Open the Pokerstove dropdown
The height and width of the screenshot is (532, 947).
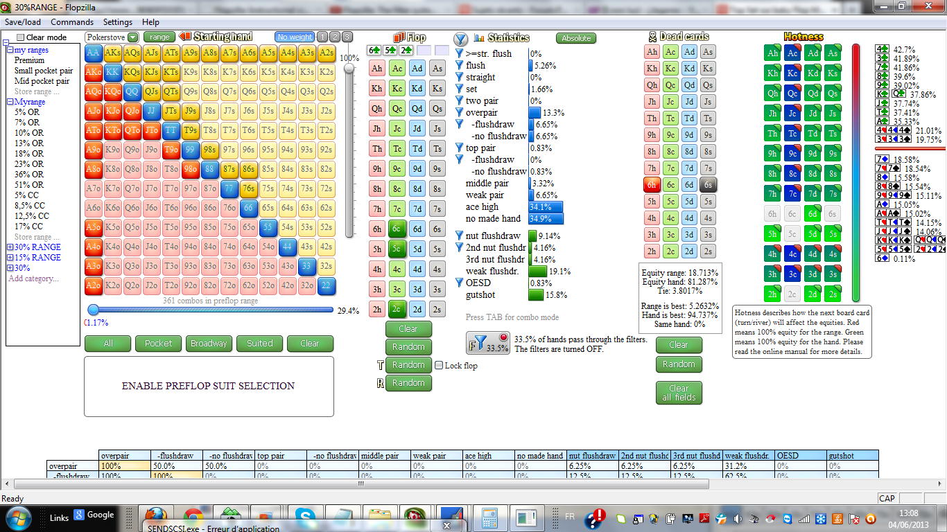point(112,37)
